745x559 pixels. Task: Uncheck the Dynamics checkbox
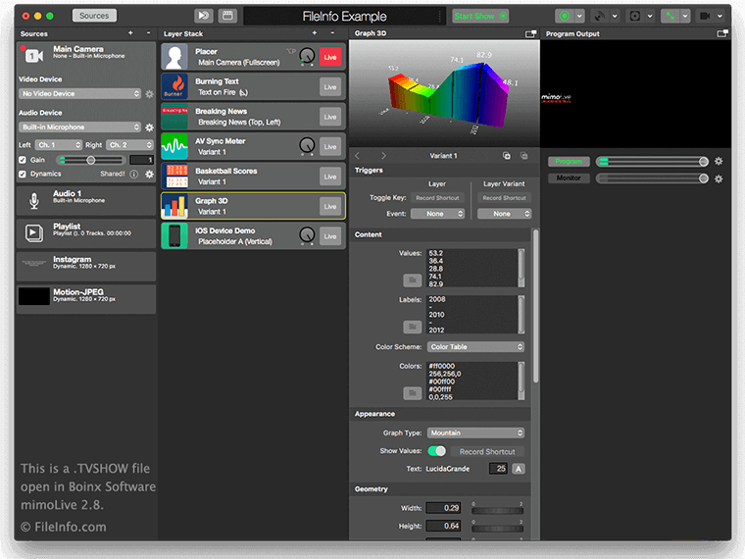click(x=24, y=174)
